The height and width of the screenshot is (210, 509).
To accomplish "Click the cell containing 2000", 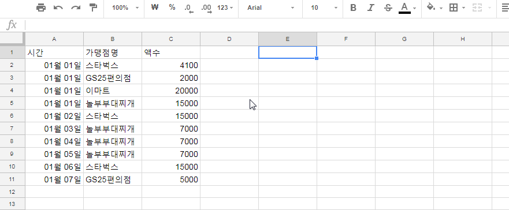I will [x=171, y=78].
